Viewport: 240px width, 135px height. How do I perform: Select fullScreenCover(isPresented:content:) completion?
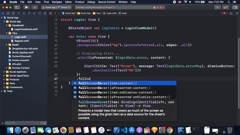point(124,88)
